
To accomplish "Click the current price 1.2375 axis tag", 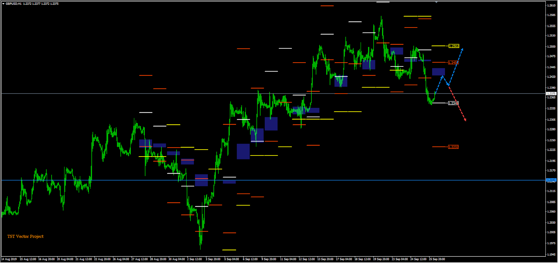I will pos(551,94).
